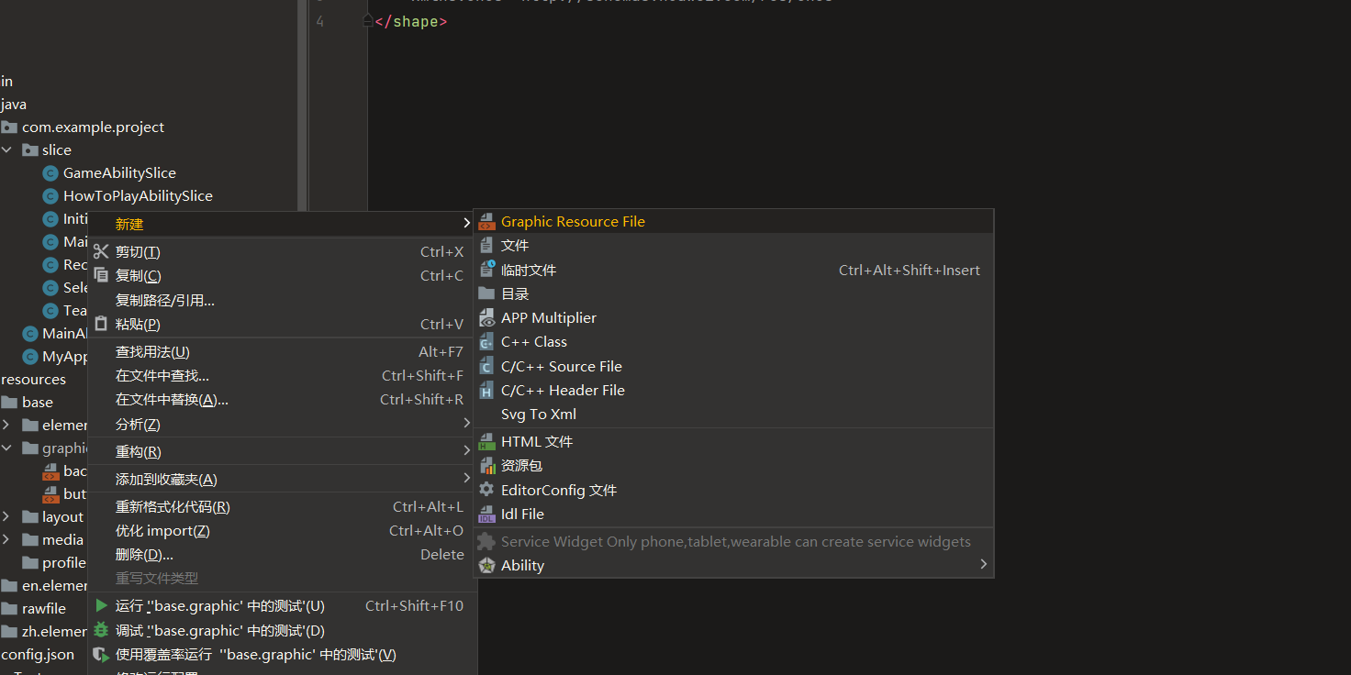1351x675 pixels.
Task: Click the HowToPlayAbilitySlice class icon
Action: 50,195
